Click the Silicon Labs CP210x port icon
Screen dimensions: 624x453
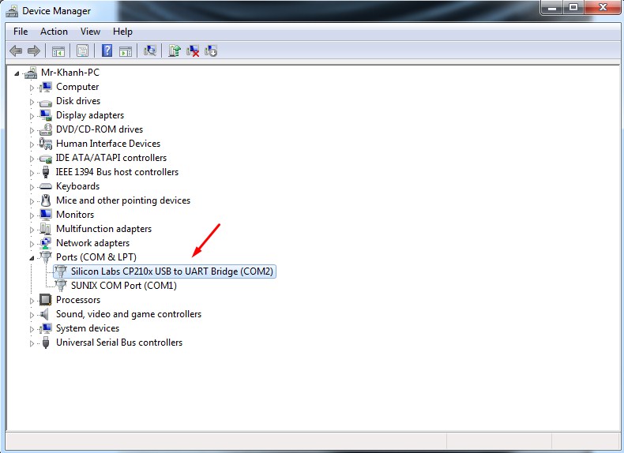tap(61, 271)
